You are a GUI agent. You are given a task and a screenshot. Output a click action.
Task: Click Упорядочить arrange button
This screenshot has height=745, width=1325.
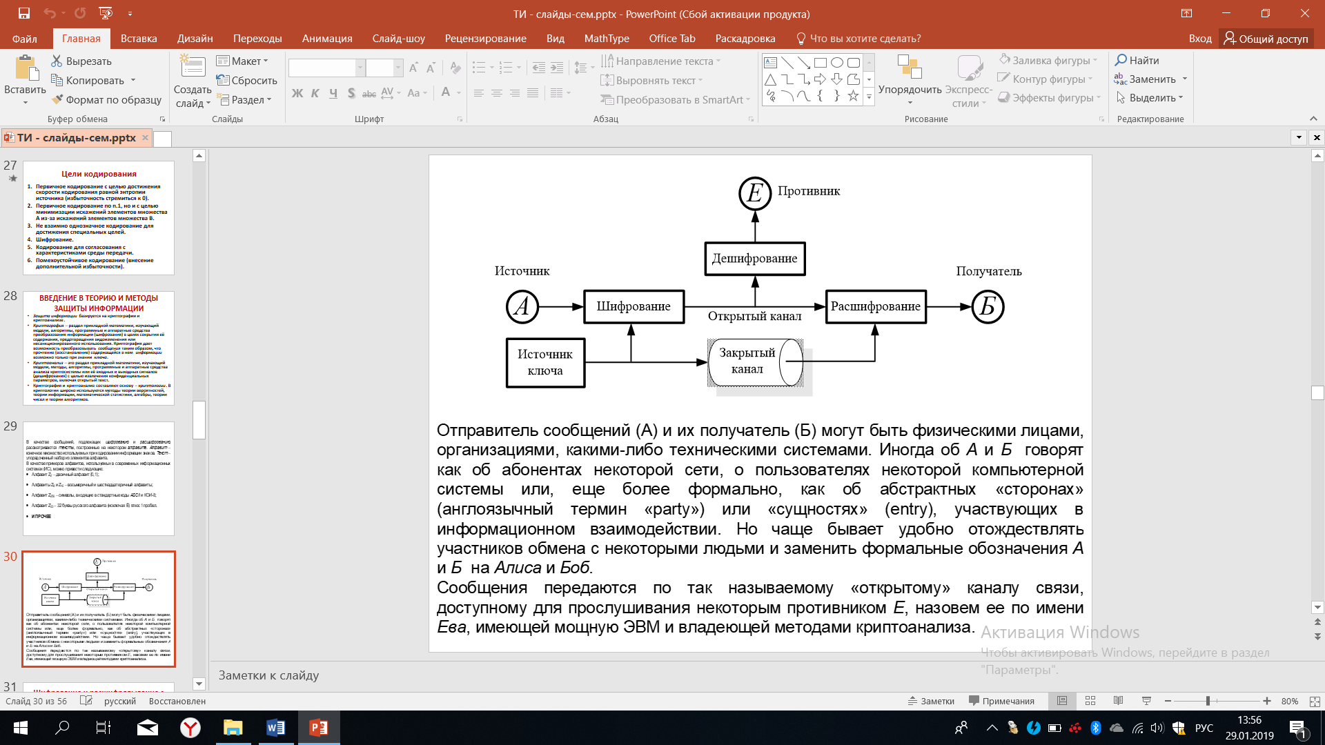pyautogui.click(x=910, y=79)
